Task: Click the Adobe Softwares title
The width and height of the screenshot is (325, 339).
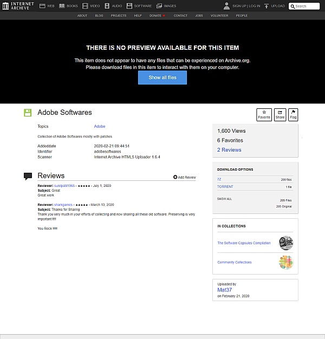Action: (x=64, y=113)
